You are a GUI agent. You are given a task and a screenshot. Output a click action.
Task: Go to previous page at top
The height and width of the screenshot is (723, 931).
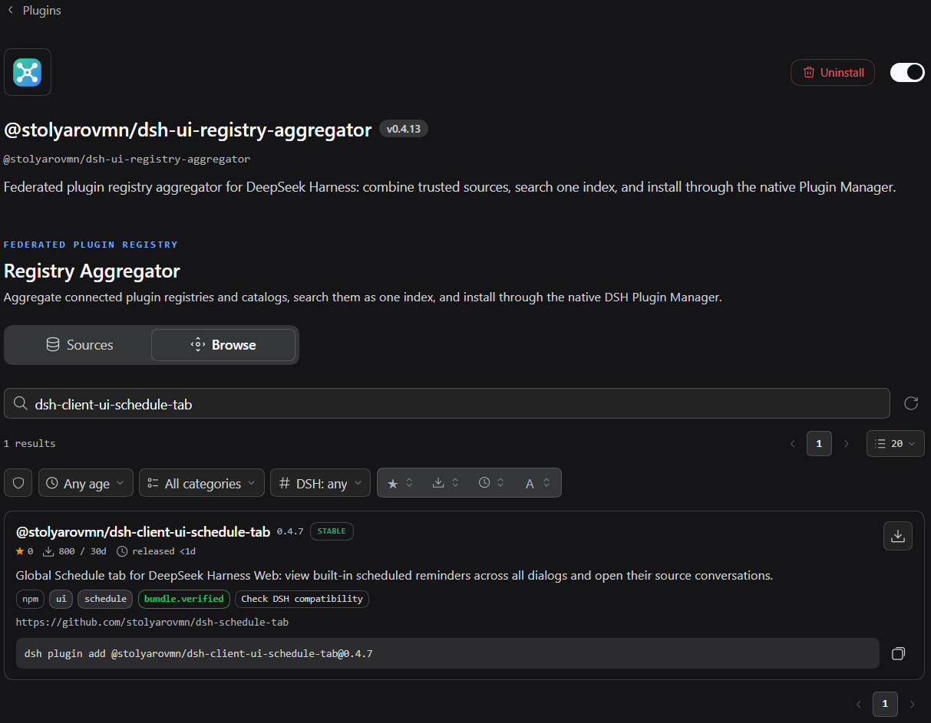(x=793, y=443)
